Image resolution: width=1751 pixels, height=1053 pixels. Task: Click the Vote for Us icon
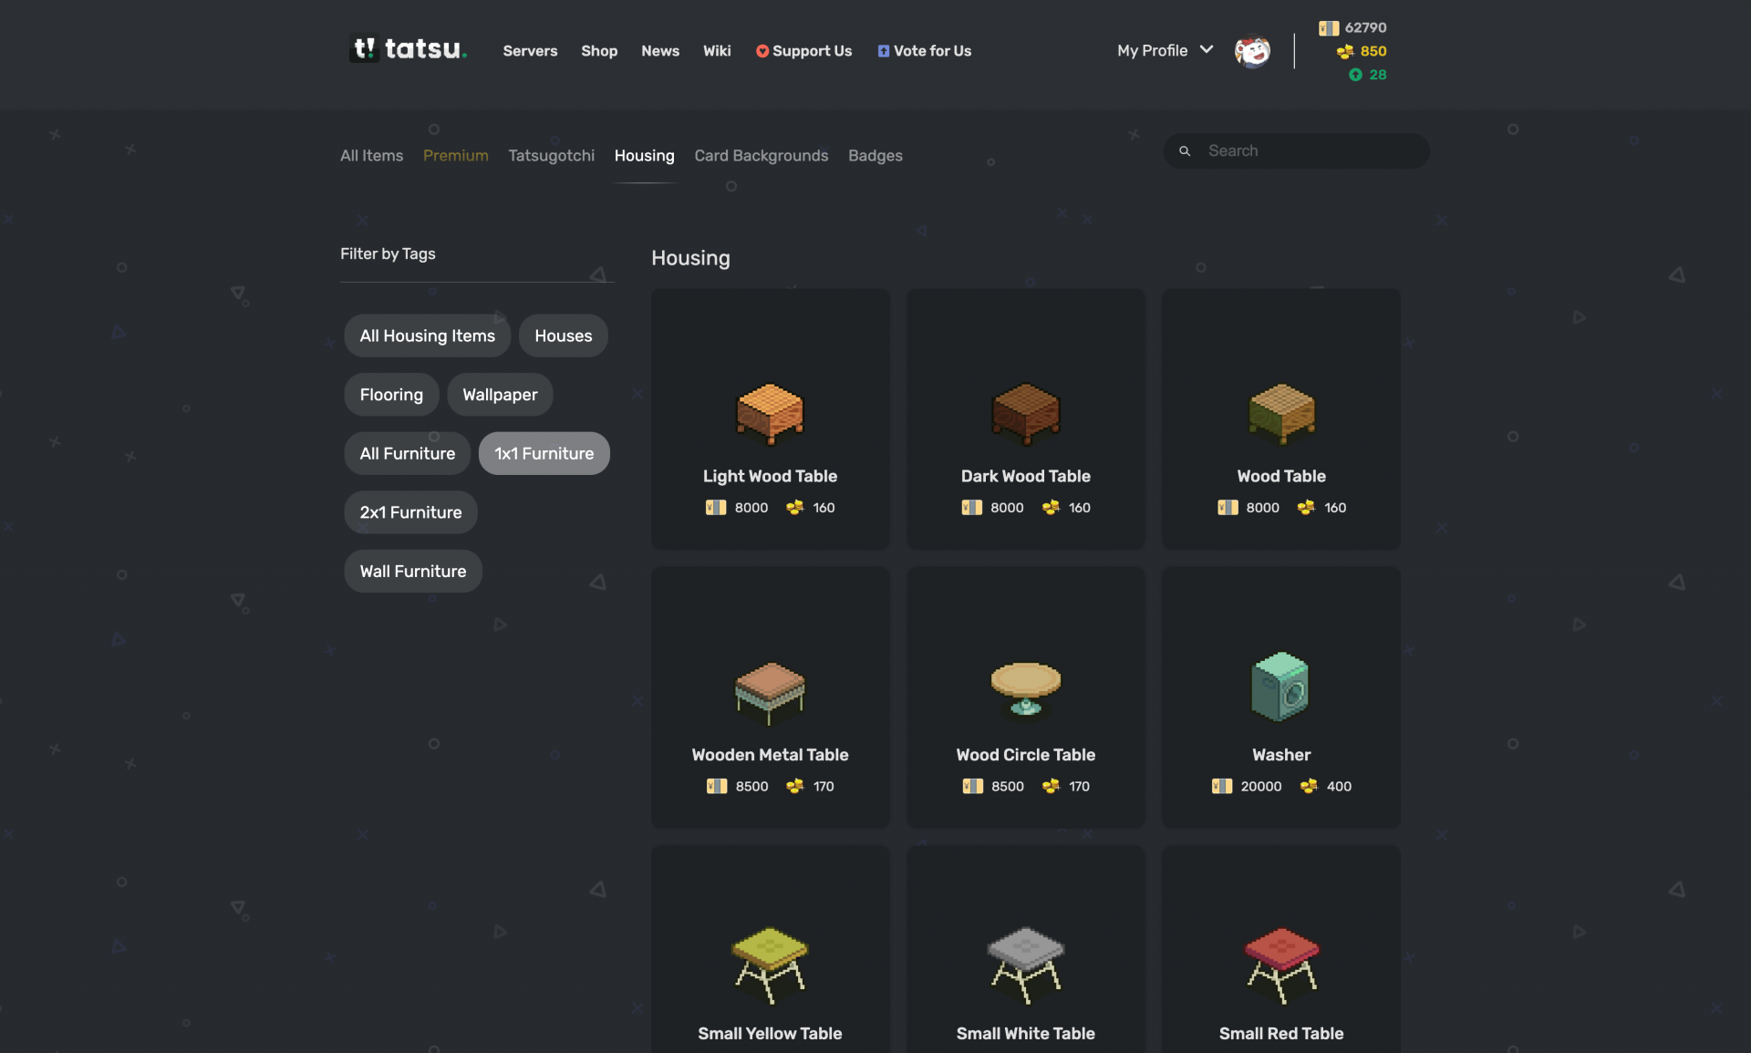coord(883,51)
